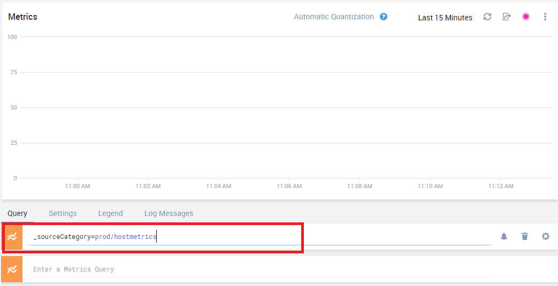Click the 100 y-axis value
The width and height of the screenshot is (558, 286).
pyautogui.click(x=12, y=37)
